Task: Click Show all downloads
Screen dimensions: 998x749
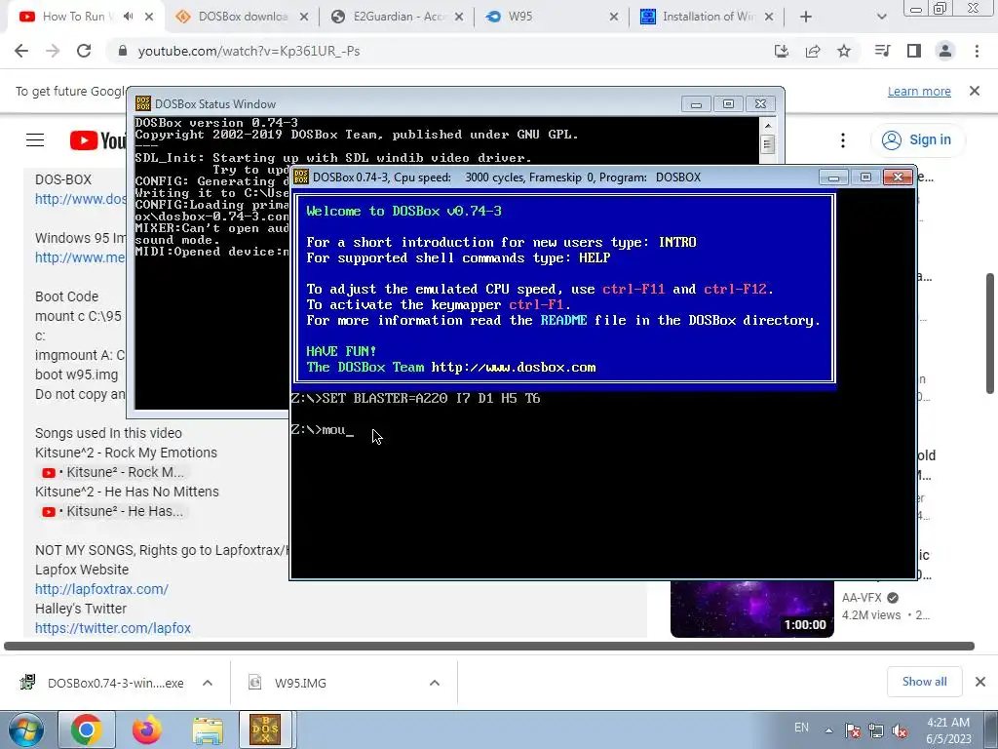Action: pyautogui.click(x=924, y=682)
